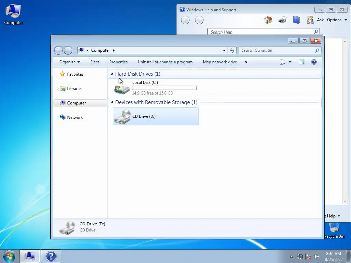
Task: Click Uninstall or change a program
Action: pos(165,62)
